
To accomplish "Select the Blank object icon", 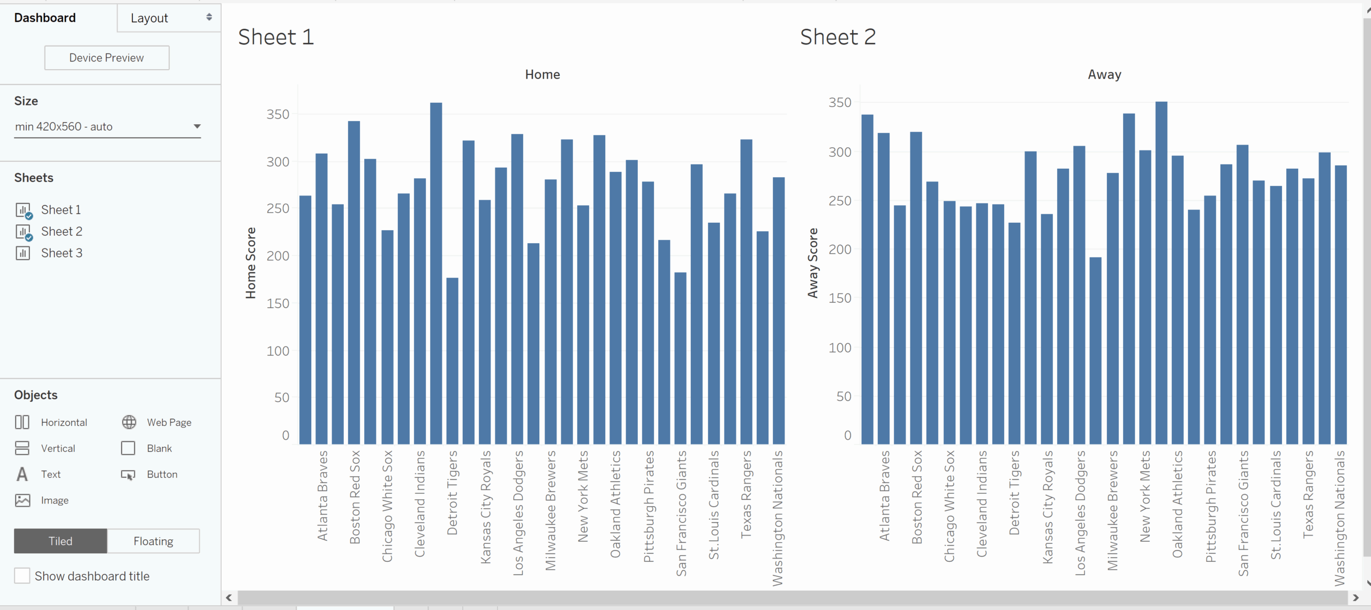I will click(x=129, y=448).
